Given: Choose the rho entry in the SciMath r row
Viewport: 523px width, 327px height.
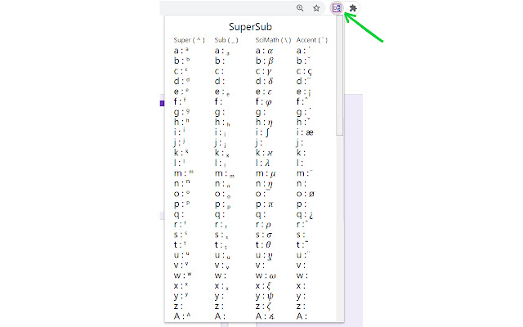Looking at the screenshot, I should tap(268, 225).
